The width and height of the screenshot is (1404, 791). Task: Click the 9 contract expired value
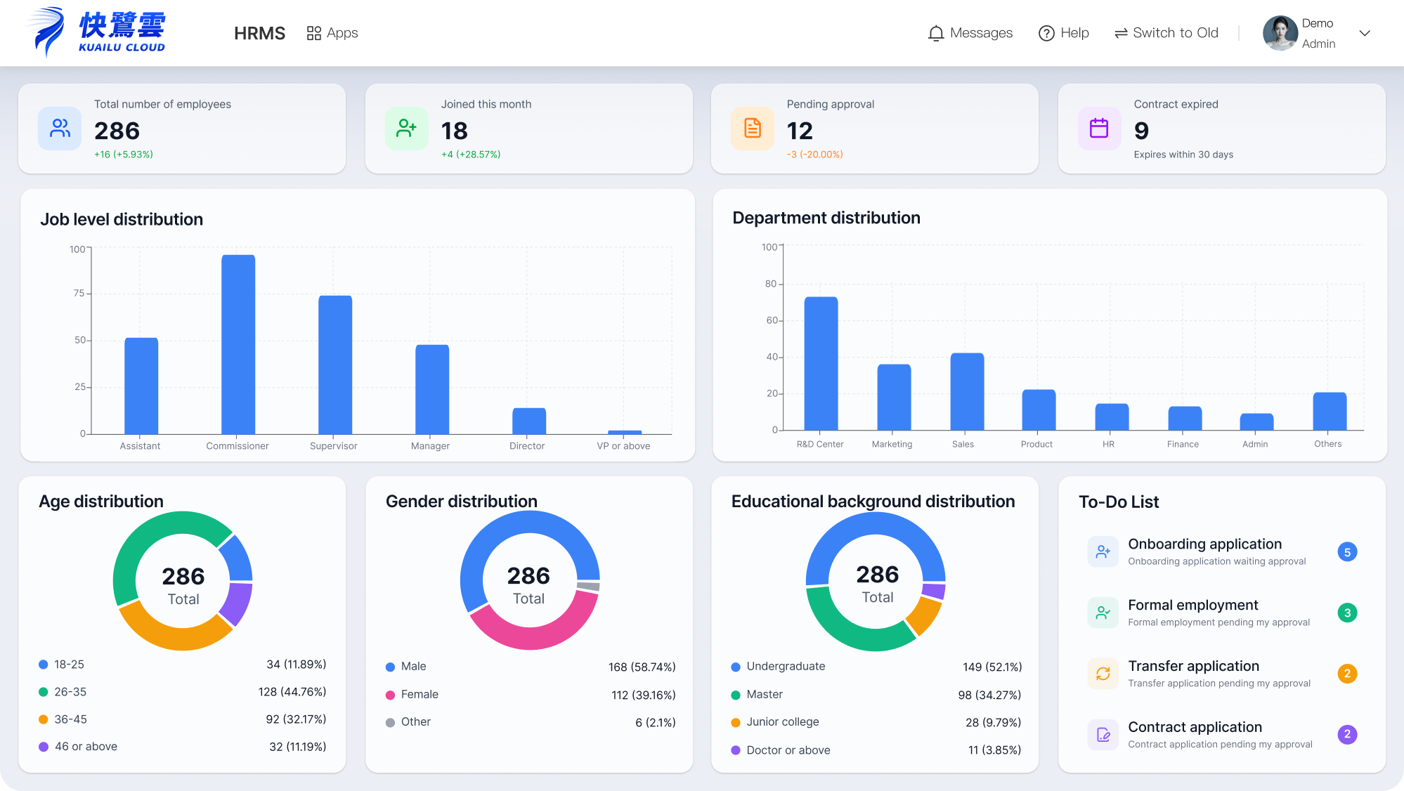[1141, 131]
